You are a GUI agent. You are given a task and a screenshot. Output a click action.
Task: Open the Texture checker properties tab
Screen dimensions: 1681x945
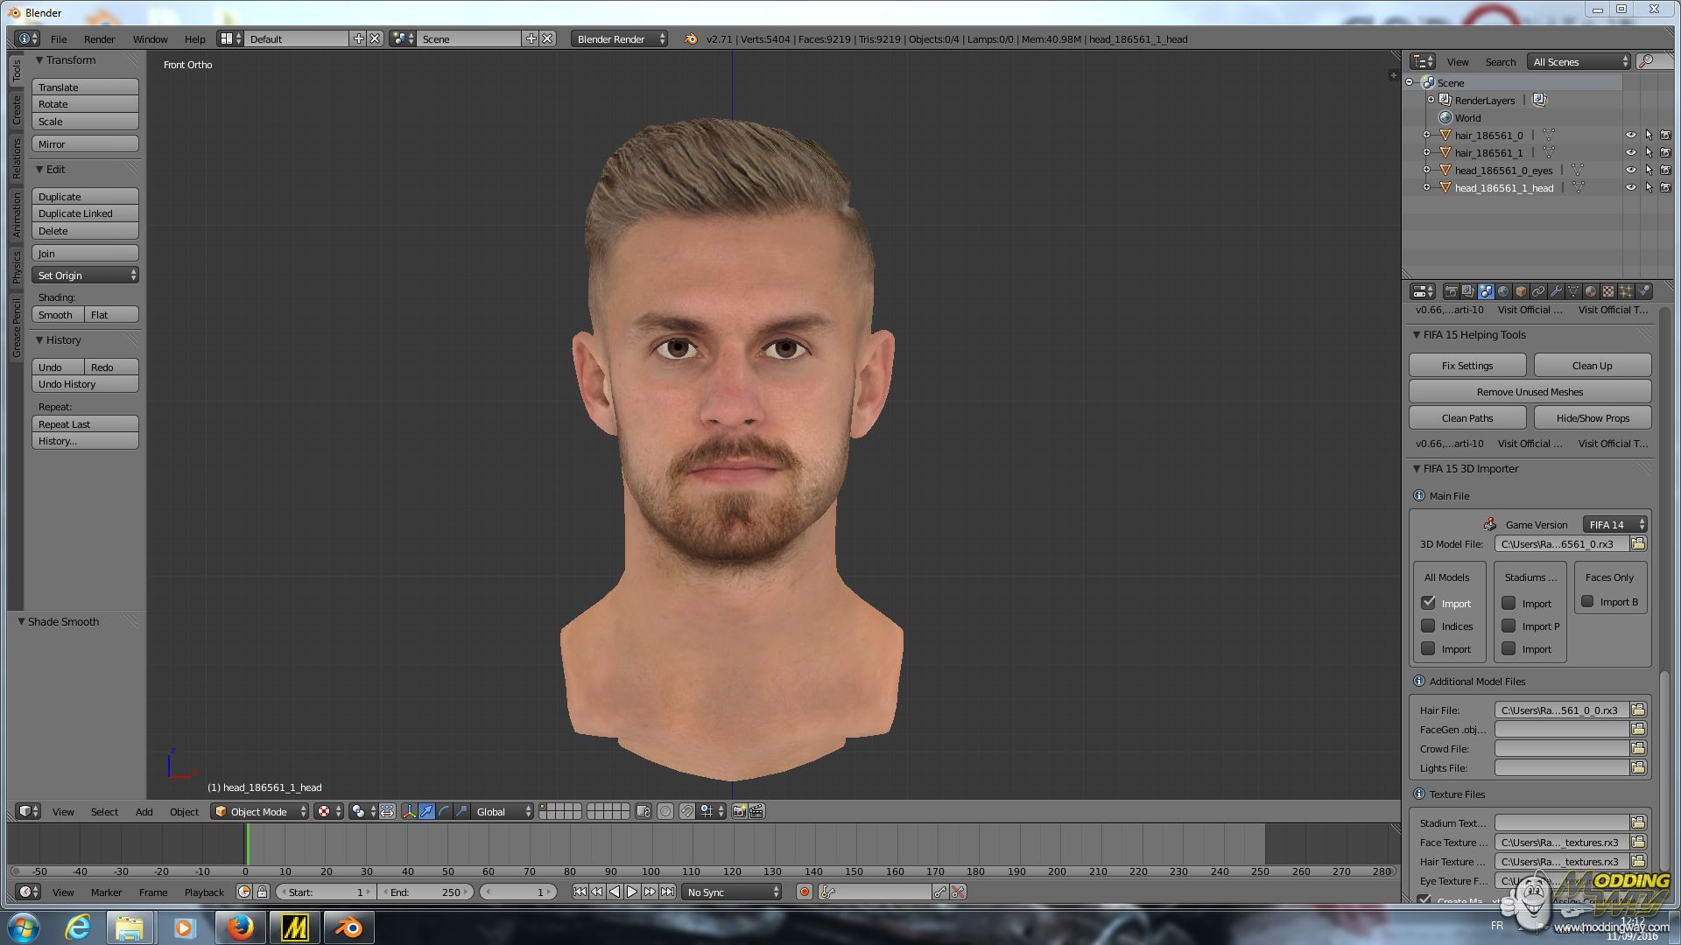(x=1608, y=291)
